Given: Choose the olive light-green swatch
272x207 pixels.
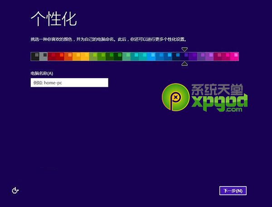Looking at the screenshot, I should 93,56.
